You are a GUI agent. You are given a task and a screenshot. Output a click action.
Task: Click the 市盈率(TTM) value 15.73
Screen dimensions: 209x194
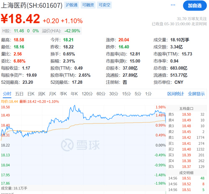point(187,54)
